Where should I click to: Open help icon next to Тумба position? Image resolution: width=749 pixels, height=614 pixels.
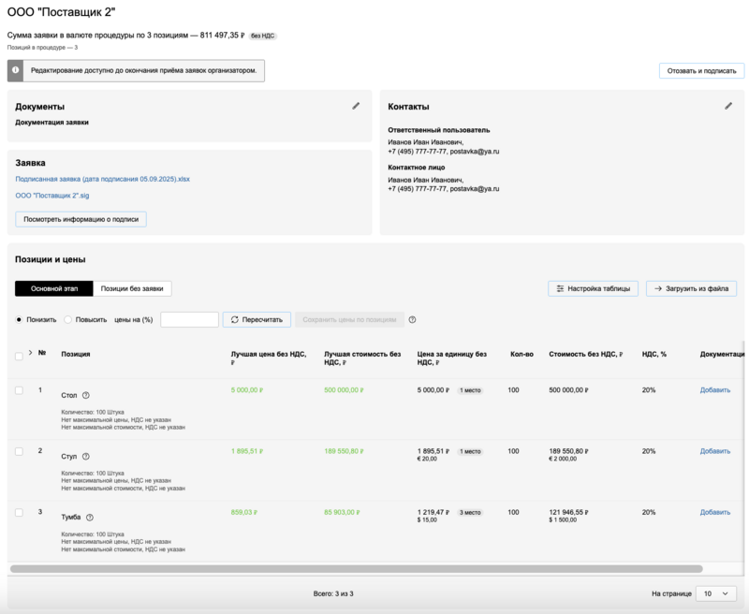(90, 518)
